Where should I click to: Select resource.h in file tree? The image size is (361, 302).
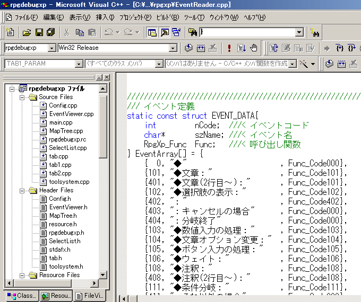click(x=63, y=224)
